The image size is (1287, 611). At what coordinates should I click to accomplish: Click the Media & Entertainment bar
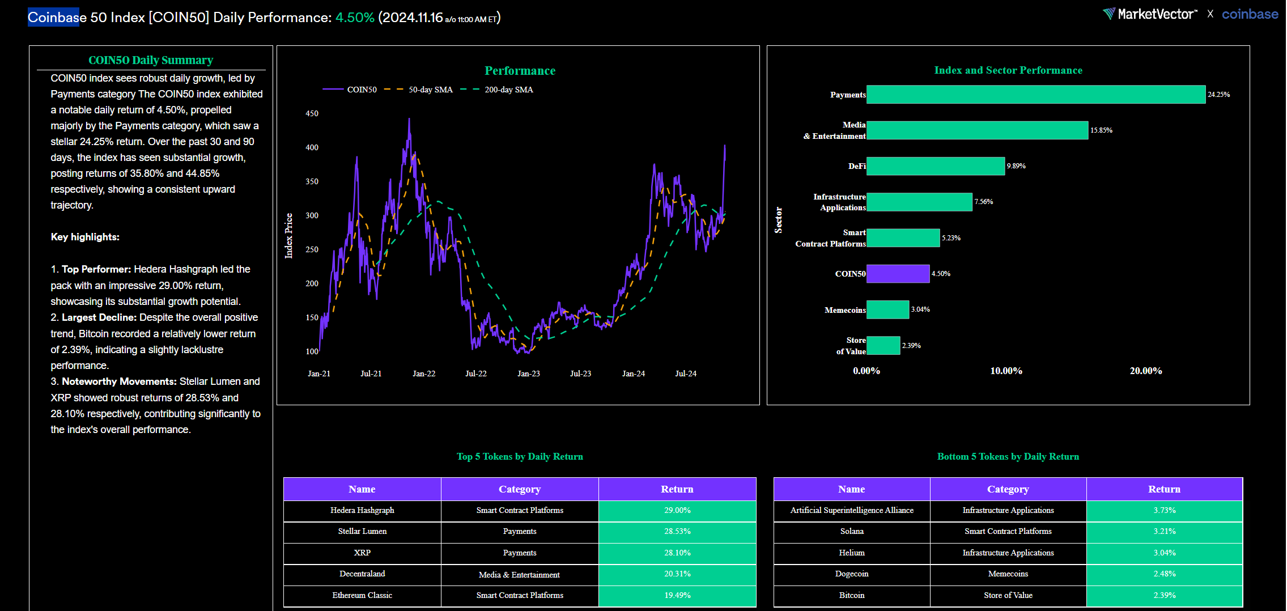[x=977, y=130]
